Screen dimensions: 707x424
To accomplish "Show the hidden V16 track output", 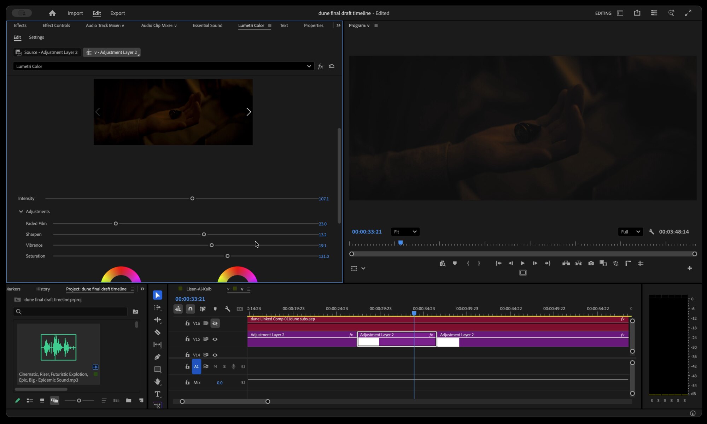I will point(215,323).
